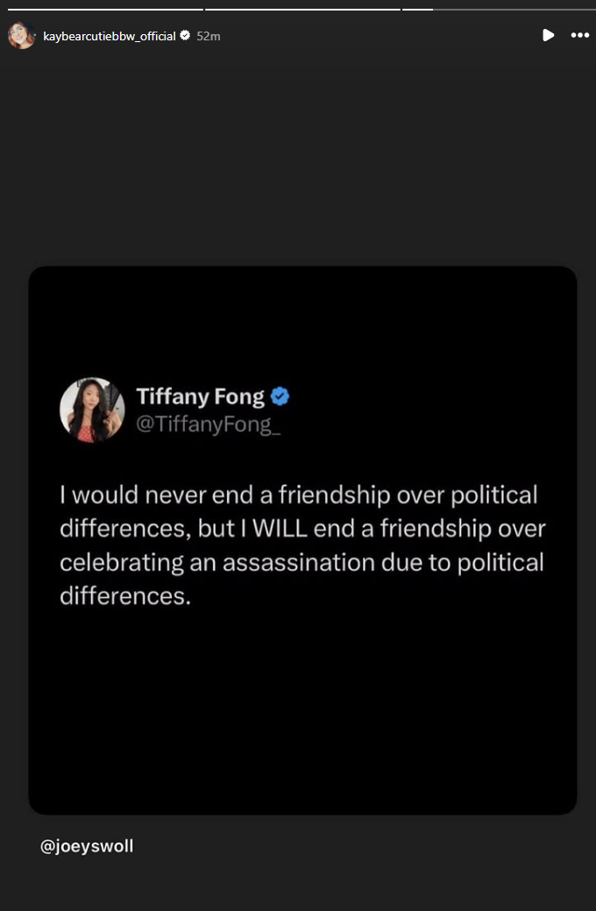Click the Tiffany Fong display name
This screenshot has height=911, width=596.
tap(200, 396)
